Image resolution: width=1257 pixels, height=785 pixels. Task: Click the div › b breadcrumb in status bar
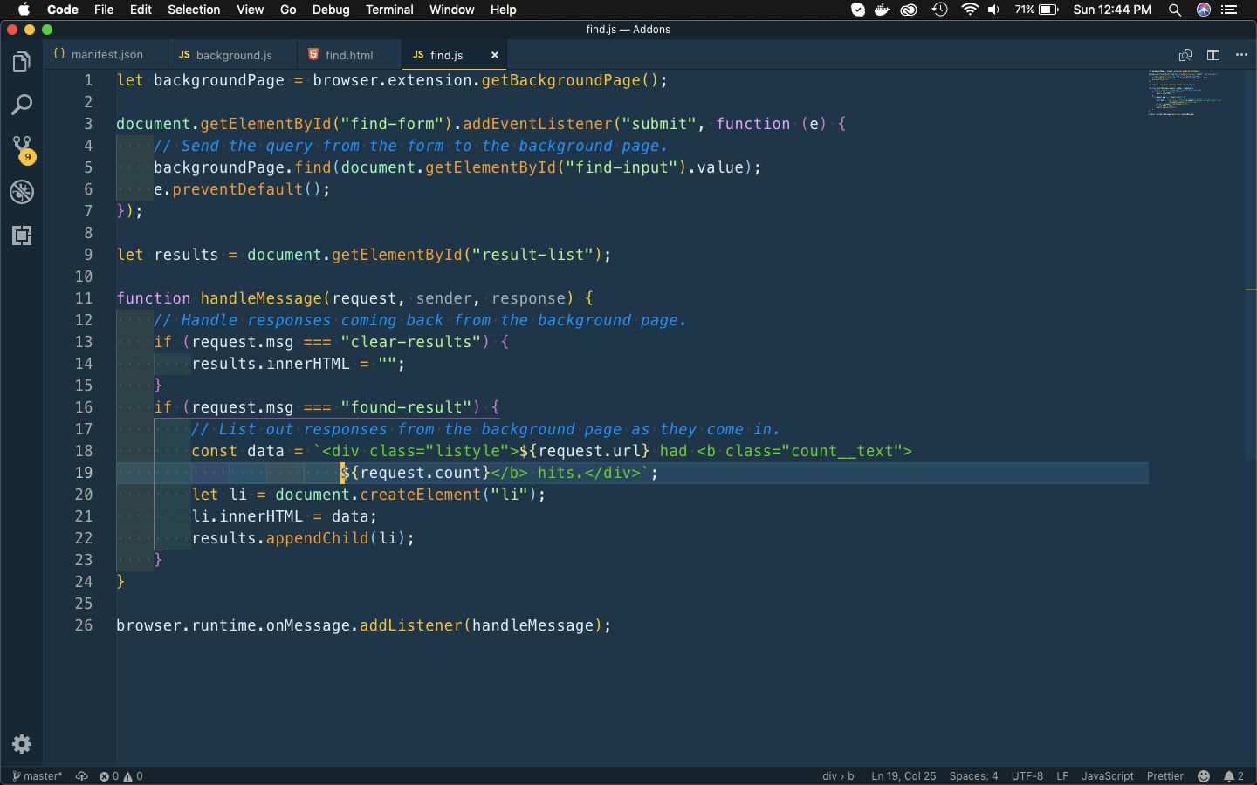tap(838, 775)
